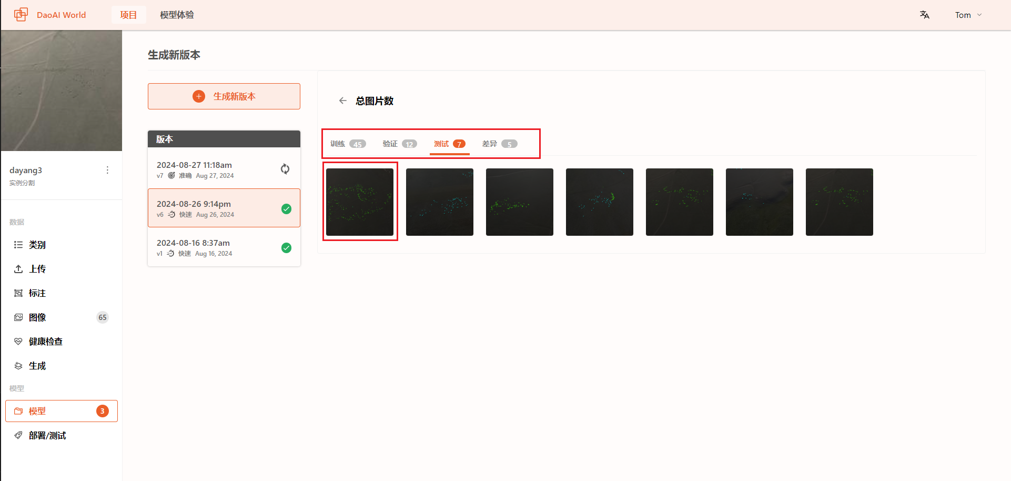
Task: Go back using the arrow beside 总图片数
Action: click(x=342, y=101)
